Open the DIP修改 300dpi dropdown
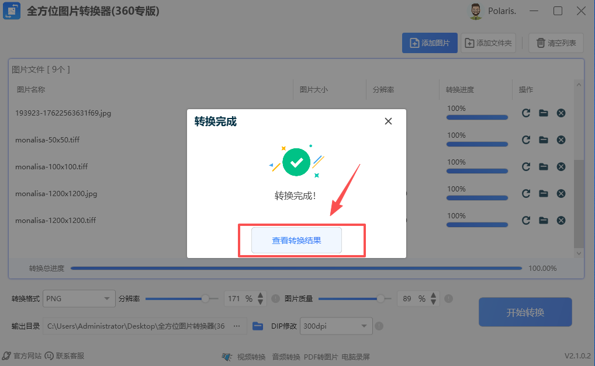The height and width of the screenshot is (366, 595). point(336,326)
